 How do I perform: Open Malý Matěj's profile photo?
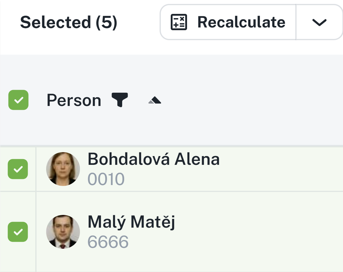(x=63, y=232)
